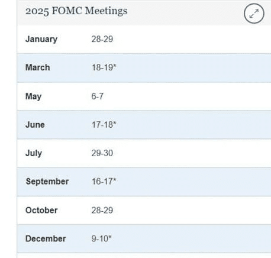Image resolution: width=271 pixels, height=258 pixels.
Task: Click the May month label
Action: pyautogui.click(x=34, y=96)
